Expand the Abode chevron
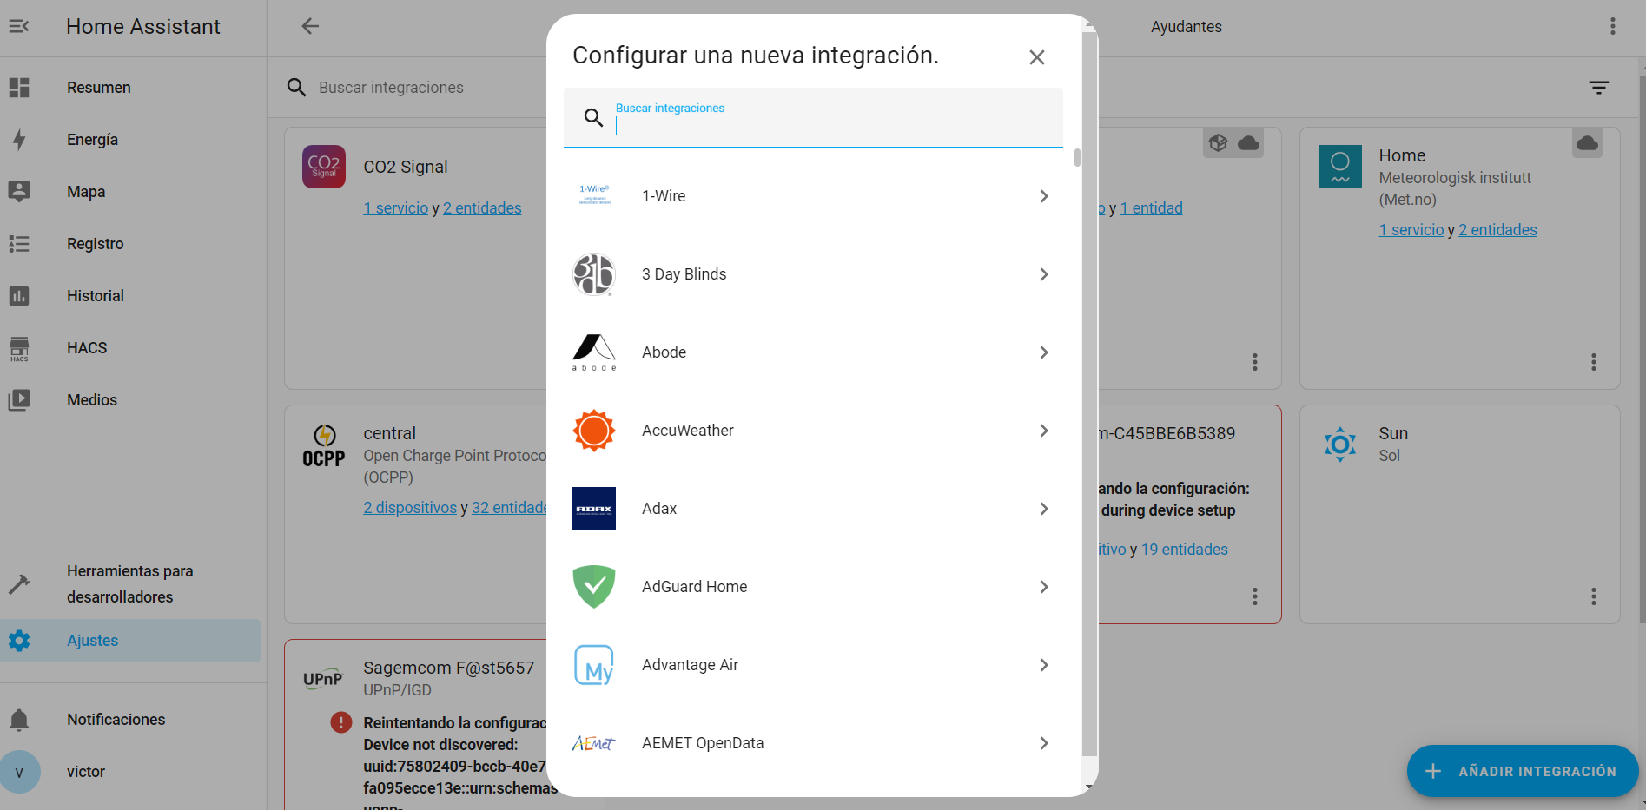The image size is (1646, 810). tap(1044, 352)
